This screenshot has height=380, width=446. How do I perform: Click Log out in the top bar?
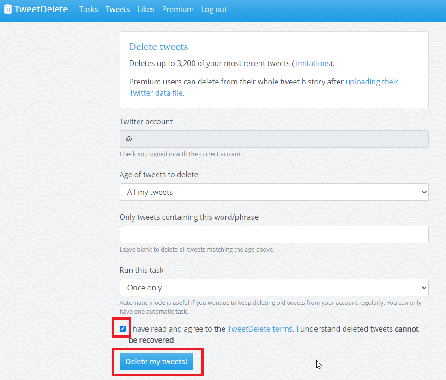coord(214,9)
